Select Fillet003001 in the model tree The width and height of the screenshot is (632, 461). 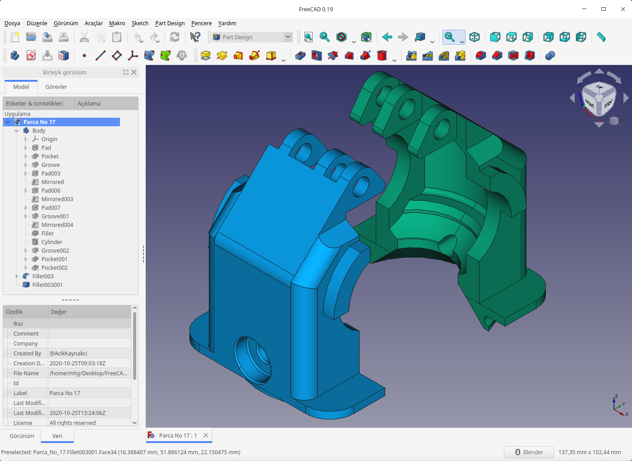coord(47,285)
